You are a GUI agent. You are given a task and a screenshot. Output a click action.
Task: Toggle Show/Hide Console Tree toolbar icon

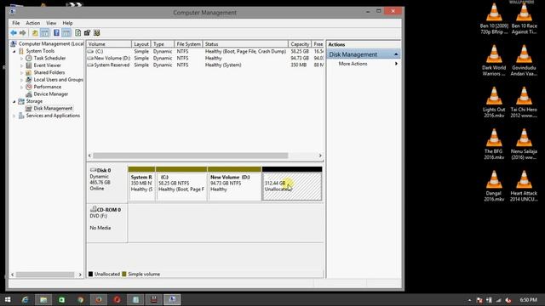(45, 33)
